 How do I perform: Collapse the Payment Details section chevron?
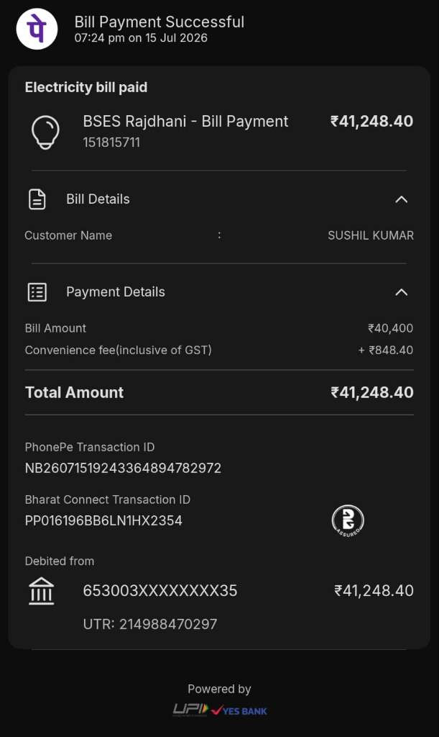click(402, 292)
